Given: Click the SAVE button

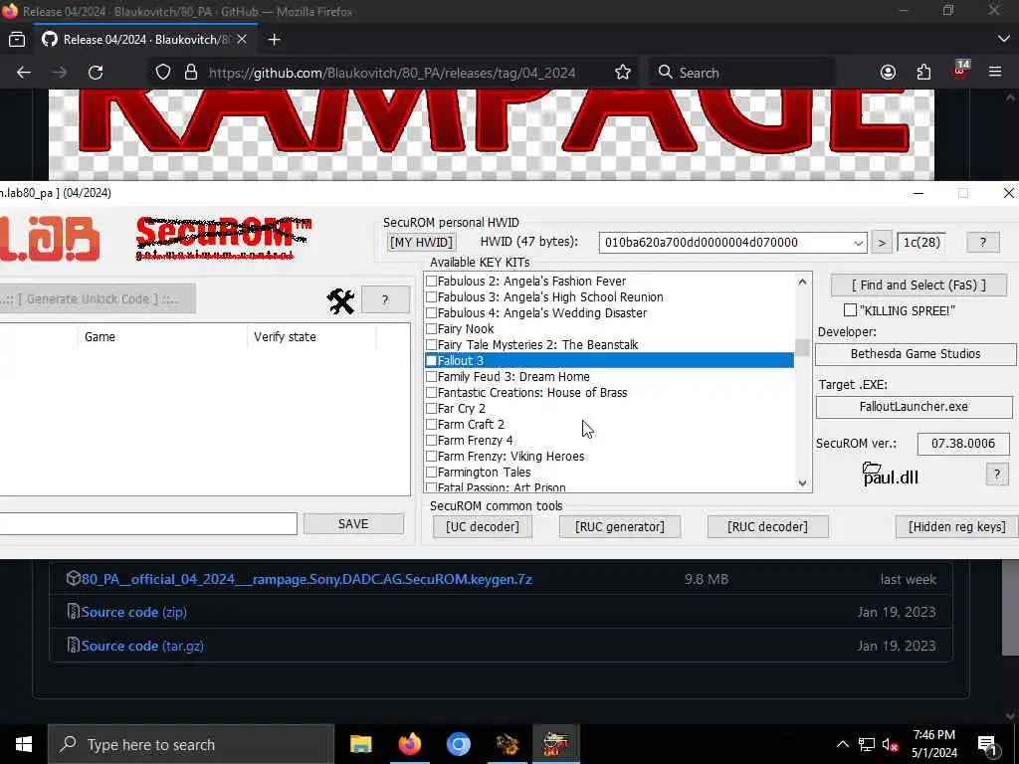Looking at the screenshot, I should click(x=353, y=524).
